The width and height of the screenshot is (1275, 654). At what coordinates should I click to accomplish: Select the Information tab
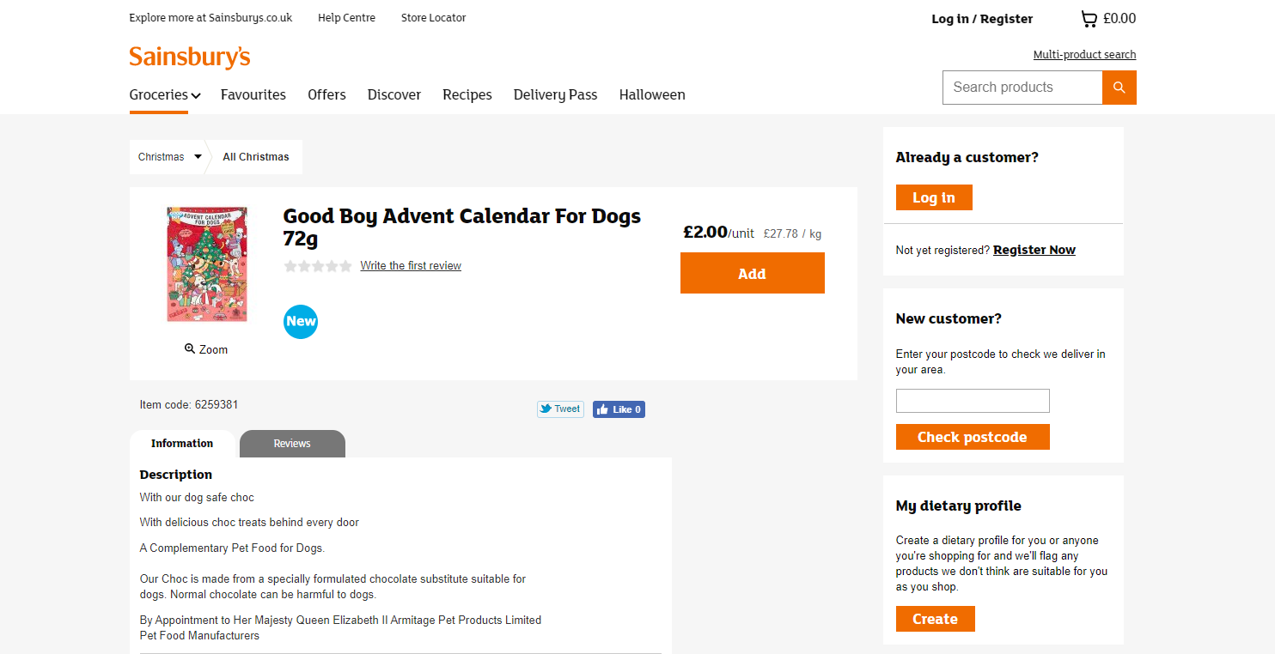click(x=182, y=443)
